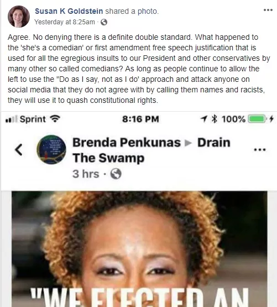This screenshot has width=277, height=307.
Task: Open the Drain The Swamp group
Action: [151, 150]
